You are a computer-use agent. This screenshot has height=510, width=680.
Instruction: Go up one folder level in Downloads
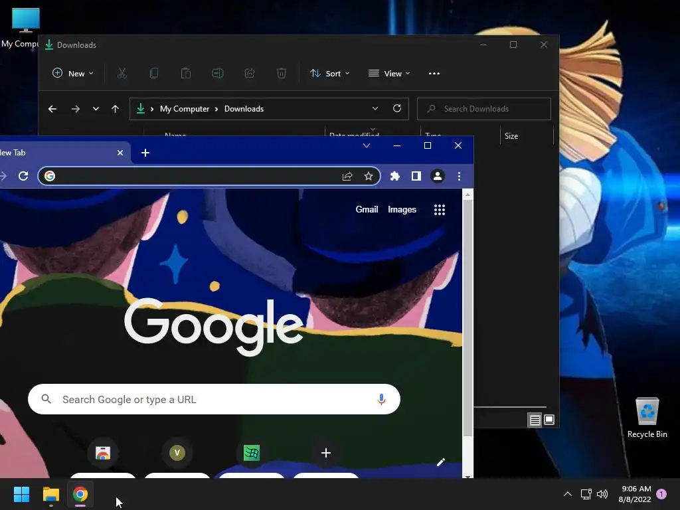(115, 109)
